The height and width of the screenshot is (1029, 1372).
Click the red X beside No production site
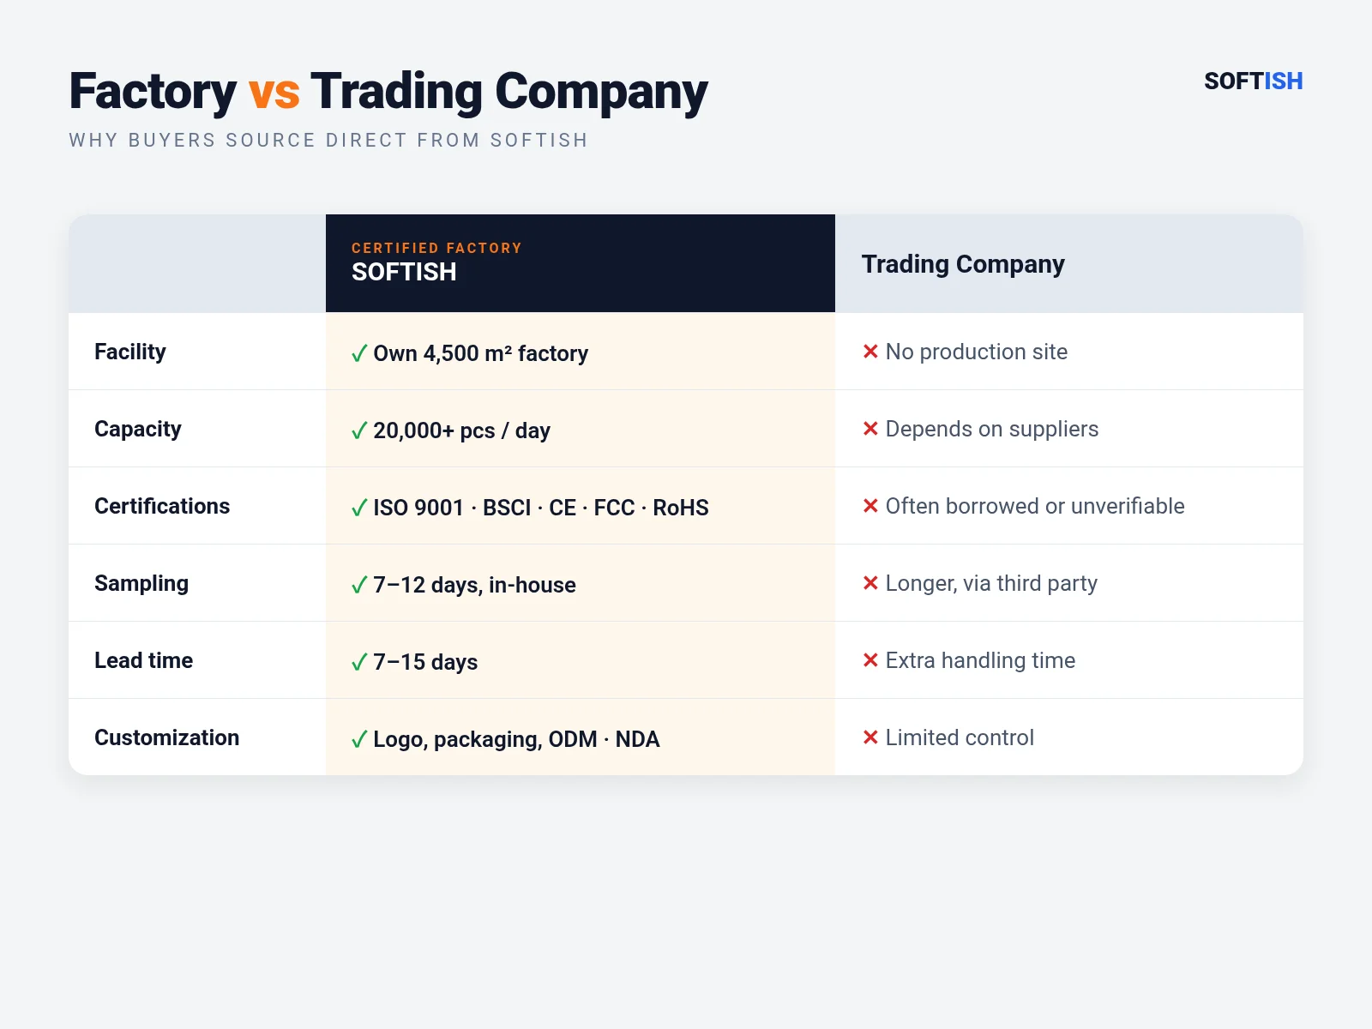pos(870,352)
